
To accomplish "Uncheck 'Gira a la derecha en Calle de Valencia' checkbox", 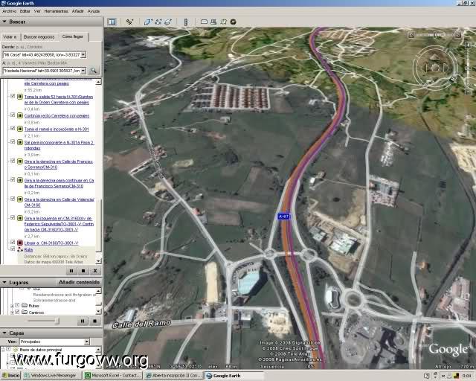I will click(x=13, y=199).
